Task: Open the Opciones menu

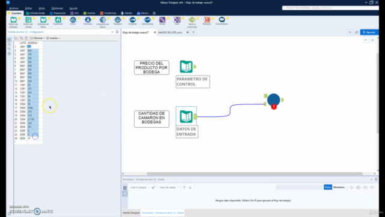Action: (x=57, y=8)
